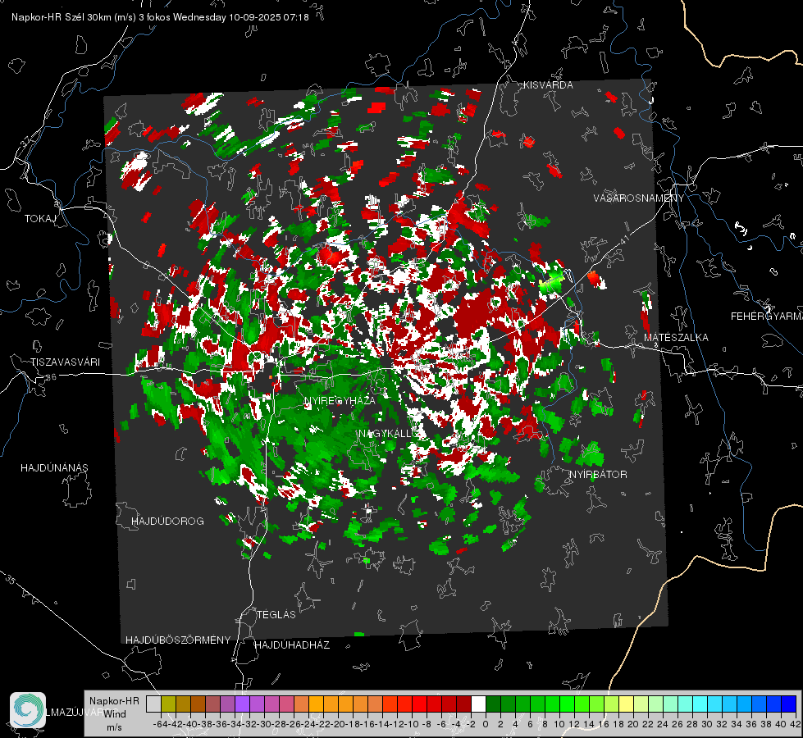
Task: Choose the dark red swatch between -4 and -2
Action: 463,704
